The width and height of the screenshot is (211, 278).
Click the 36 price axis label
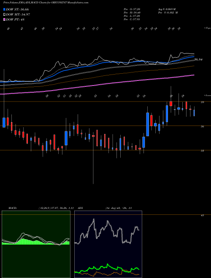[203, 126]
